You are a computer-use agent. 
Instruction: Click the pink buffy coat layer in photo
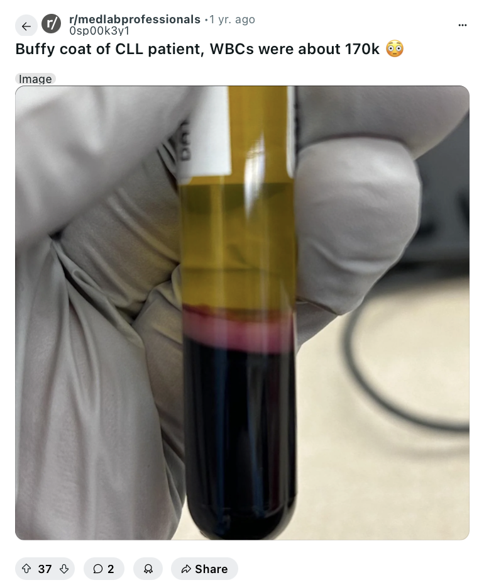tap(239, 328)
